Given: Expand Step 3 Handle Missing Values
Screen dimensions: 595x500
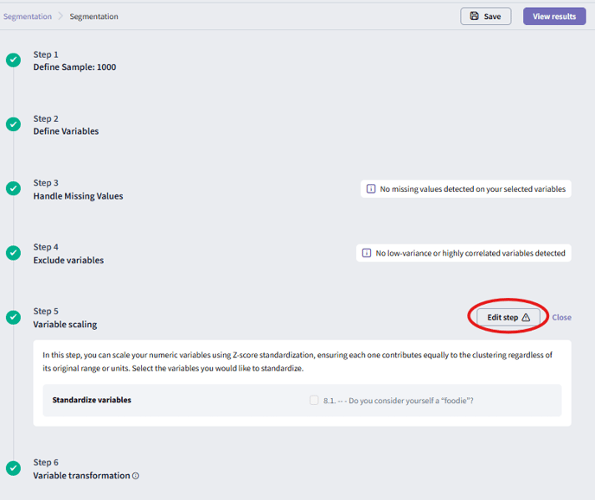Looking at the screenshot, I should 78,196.
